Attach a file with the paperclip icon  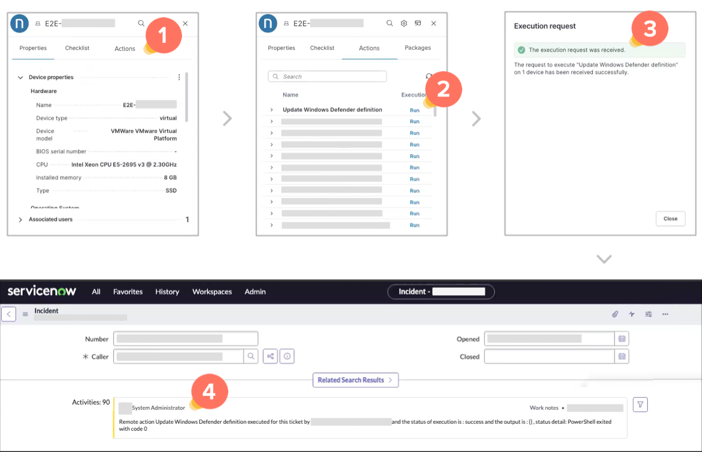[615, 314]
